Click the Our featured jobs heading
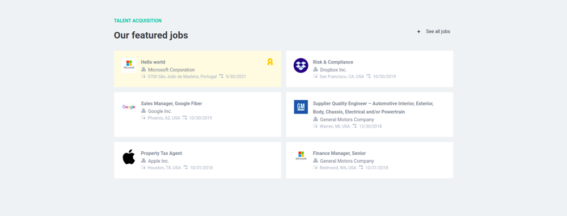 [x=151, y=35]
